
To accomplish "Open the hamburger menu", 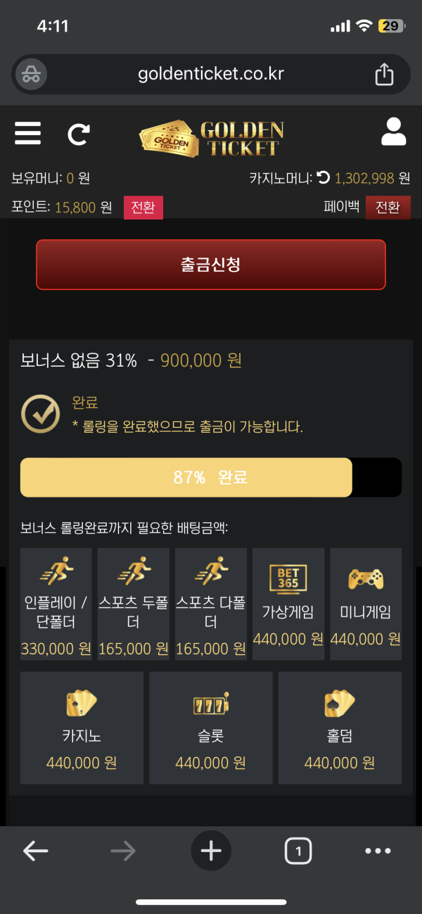I will tap(27, 132).
